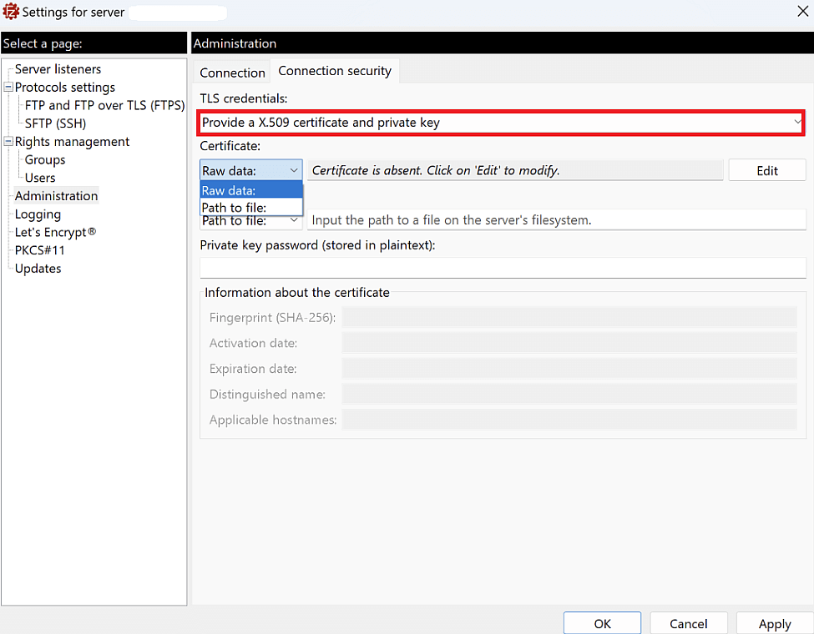Select the Server listeners page
Image resolution: width=814 pixels, height=634 pixels.
click(57, 68)
